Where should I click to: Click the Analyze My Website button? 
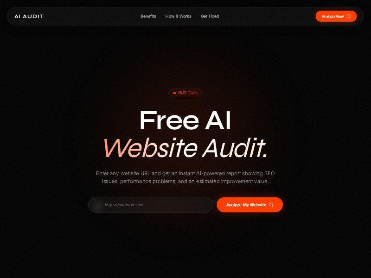click(249, 205)
